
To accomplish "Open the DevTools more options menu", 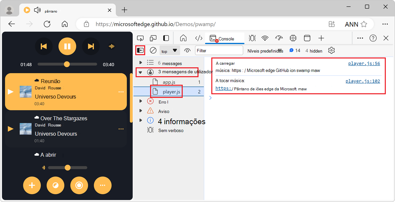I will point(360,38).
